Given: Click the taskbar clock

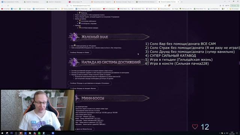Looking at the screenshot, I should point(232,133).
